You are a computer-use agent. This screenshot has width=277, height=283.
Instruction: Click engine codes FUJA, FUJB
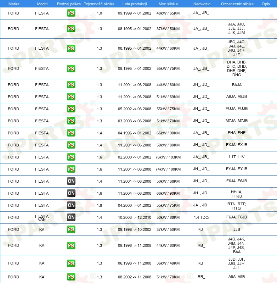pos(237,109)
